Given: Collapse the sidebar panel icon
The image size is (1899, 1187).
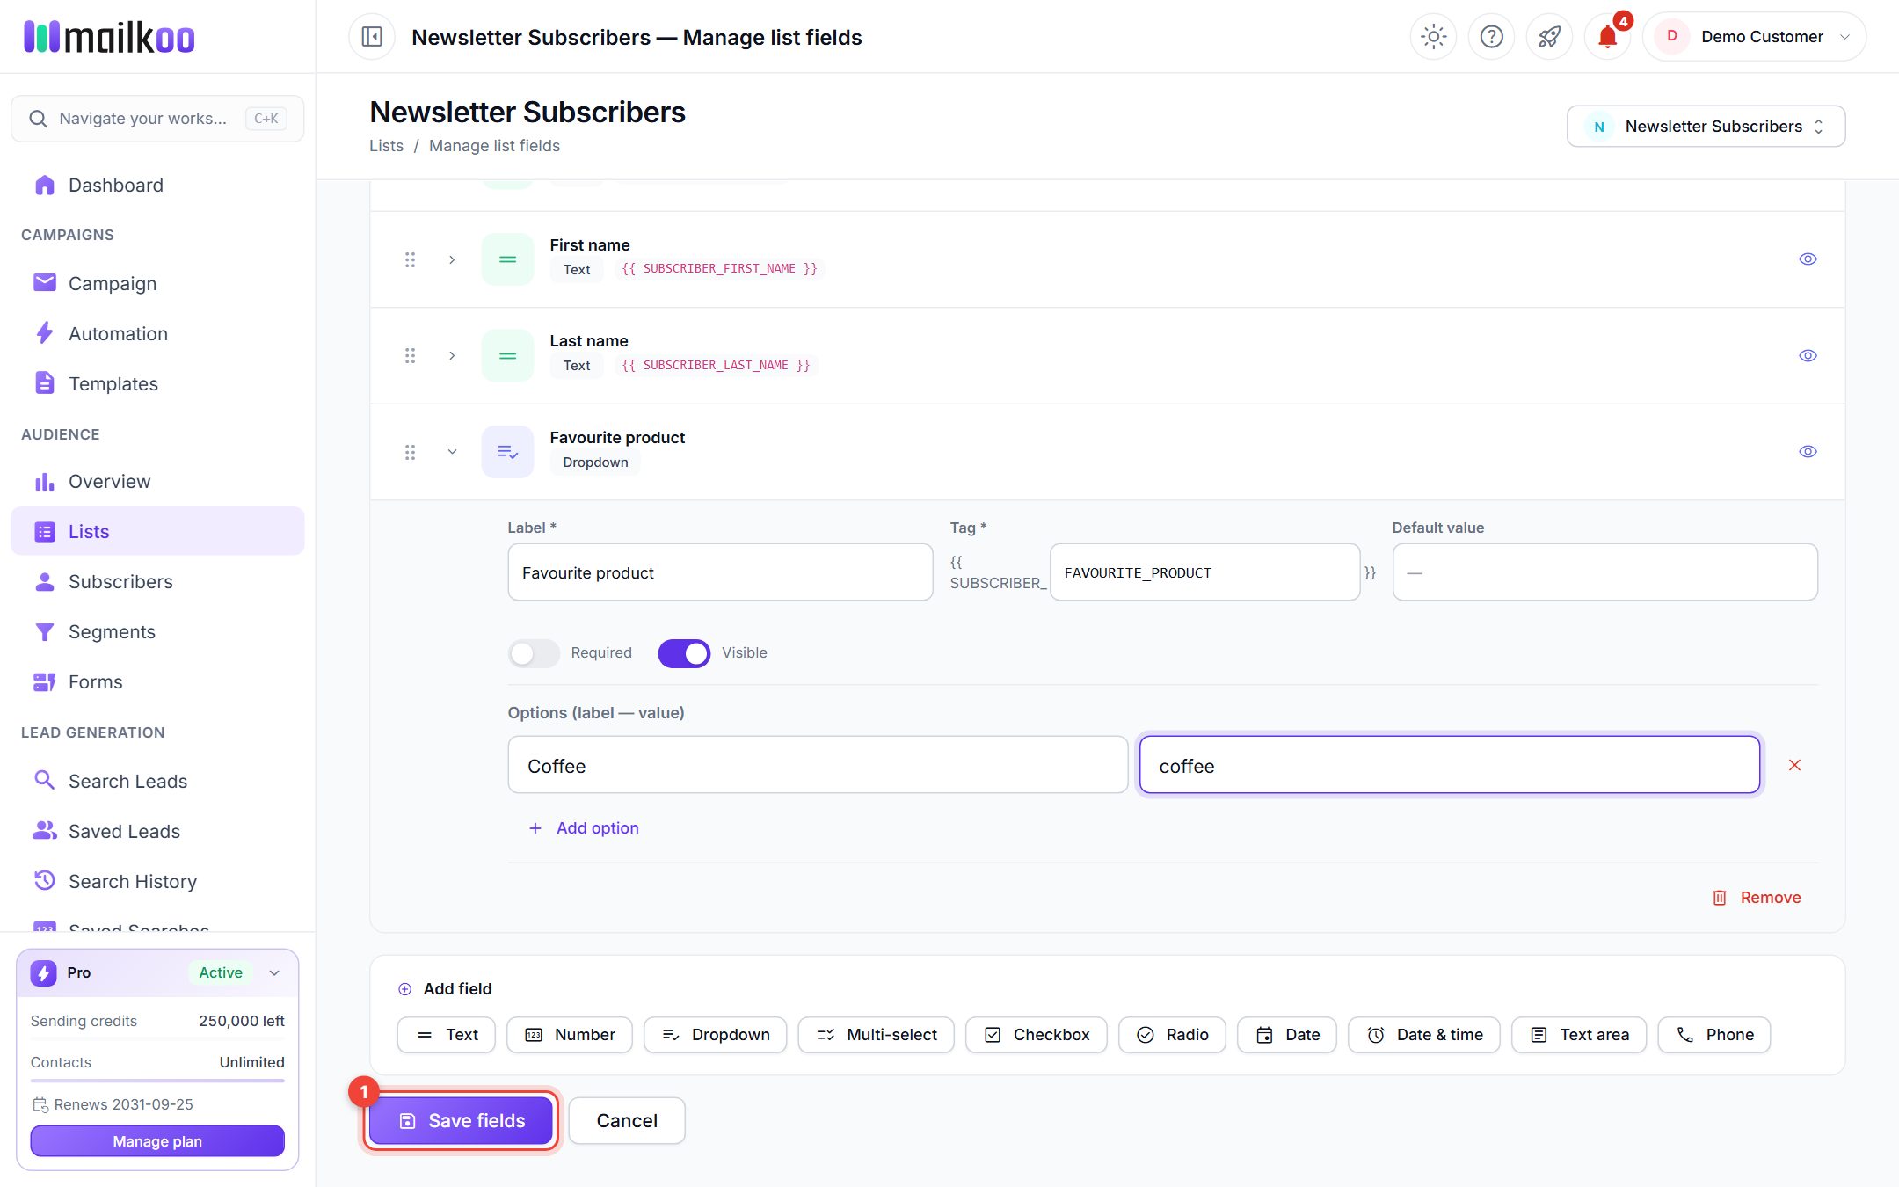Looking at the screenshot, I should pos(372,37).
